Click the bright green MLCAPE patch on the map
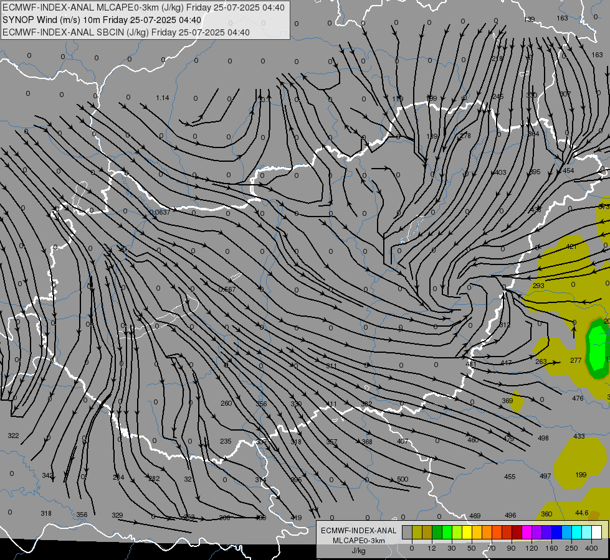The width and height of the screenshot is (610, 560). pos(597,348)
